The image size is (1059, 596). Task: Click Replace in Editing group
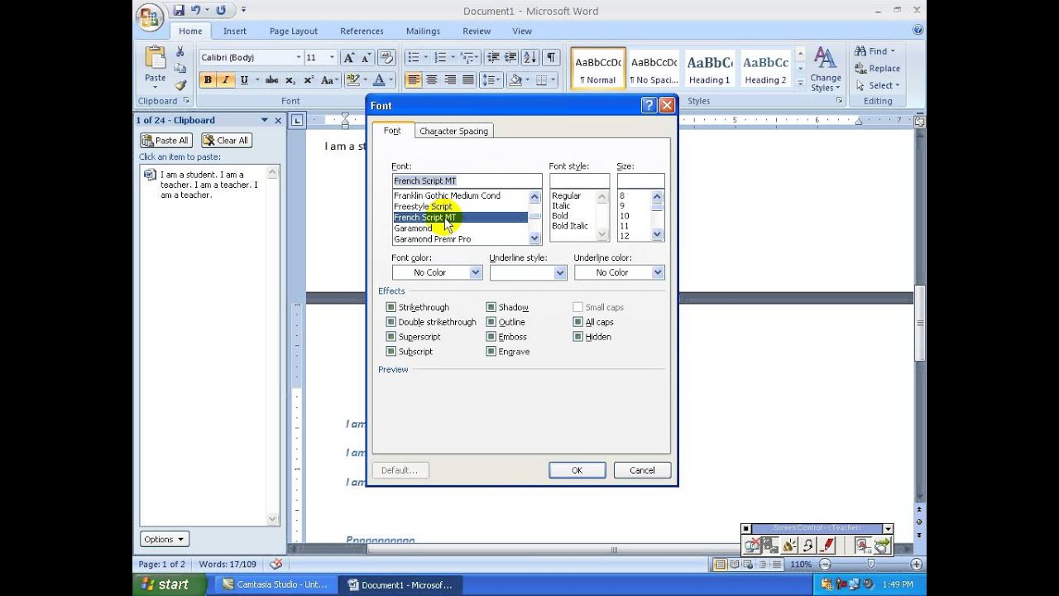coord(878,69)
